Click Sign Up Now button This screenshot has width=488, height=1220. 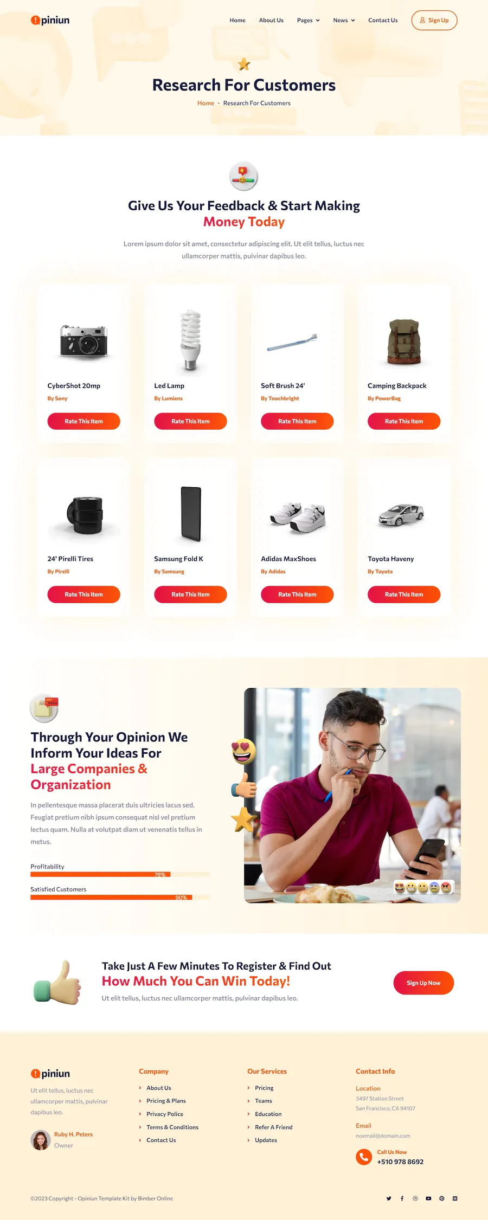423,983
